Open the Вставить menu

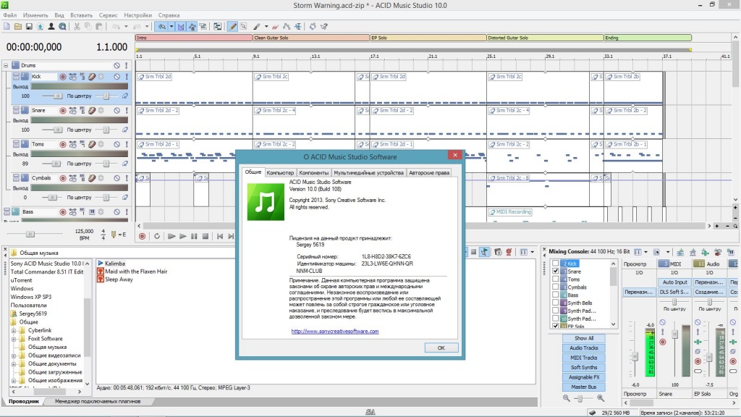coord(81,15)
